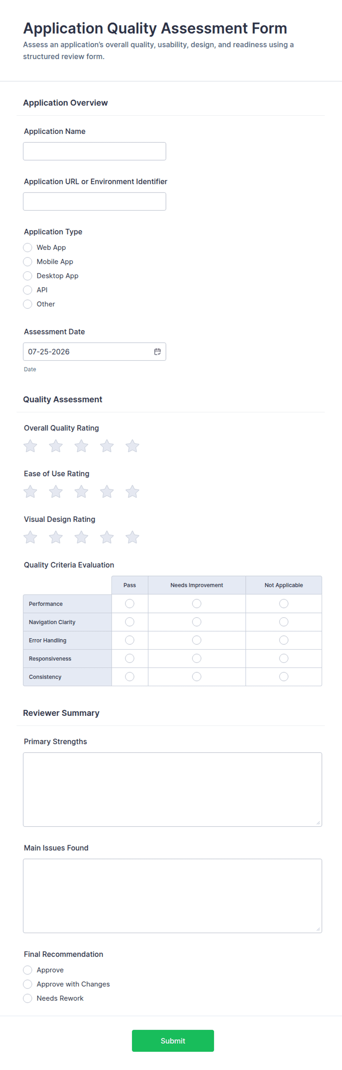Give Overall Quality Rating one star

pyautogui.click(x=30, y=446)
